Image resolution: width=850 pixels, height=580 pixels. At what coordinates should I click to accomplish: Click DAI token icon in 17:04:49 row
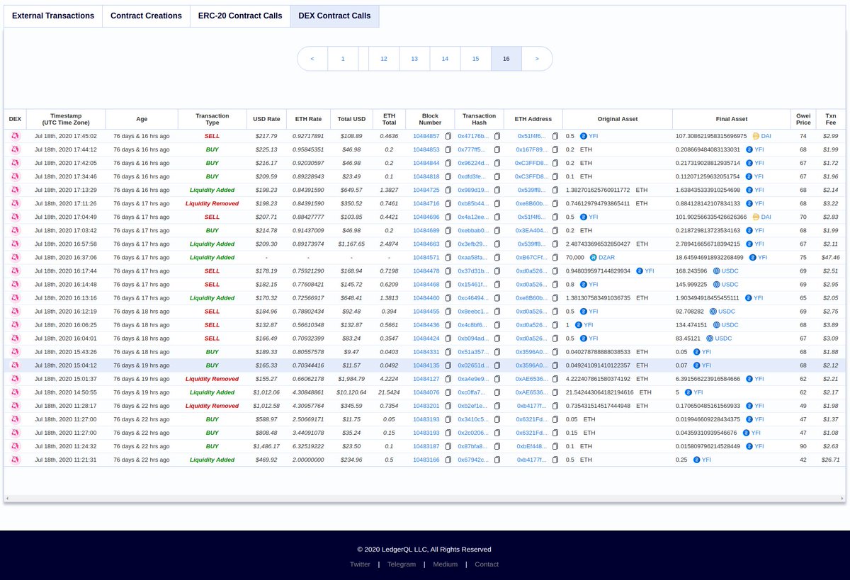tap(756, 217)
